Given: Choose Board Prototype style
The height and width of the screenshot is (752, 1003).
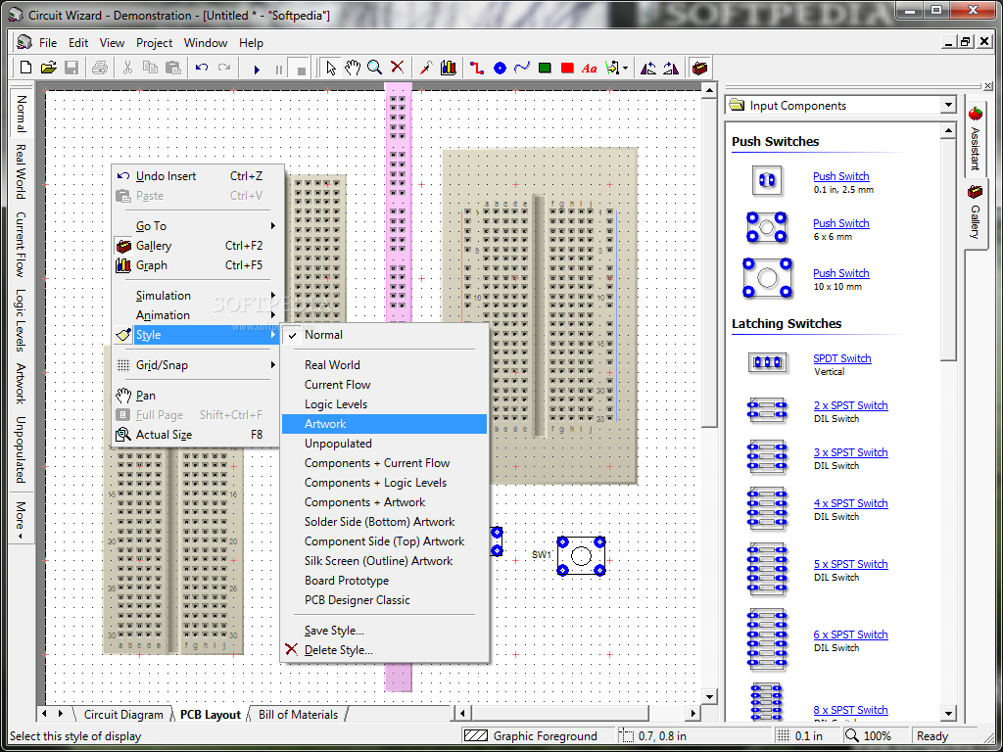Looking at the screenshot, I should tap(384, 581).
